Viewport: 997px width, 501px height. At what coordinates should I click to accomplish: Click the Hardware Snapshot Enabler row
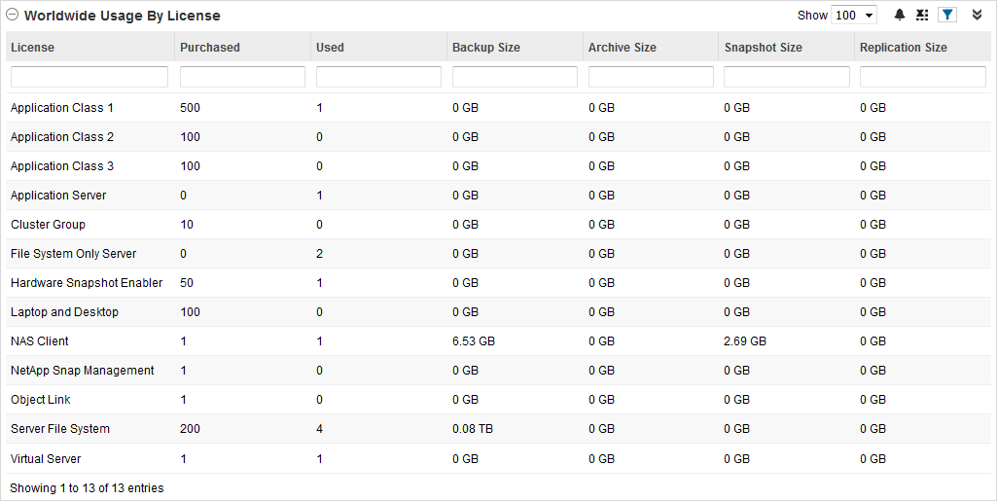pyautogui.click(x=87, y=283)
